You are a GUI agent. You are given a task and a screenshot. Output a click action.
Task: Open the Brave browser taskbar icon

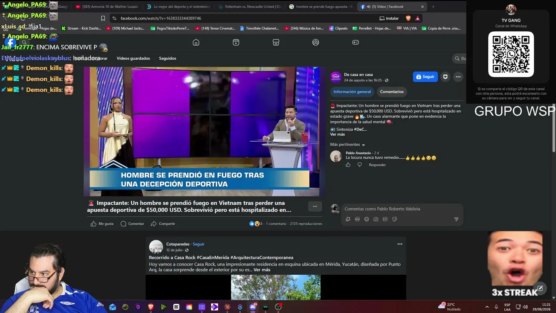[151, 307]
